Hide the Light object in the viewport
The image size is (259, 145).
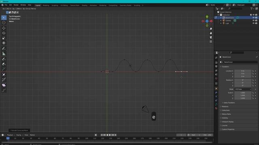coord(253,23)
